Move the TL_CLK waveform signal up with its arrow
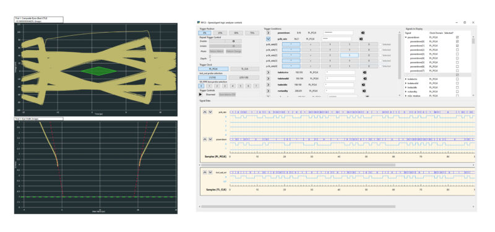This screenshot has width=495, height=232. click(x=205, y=173)
